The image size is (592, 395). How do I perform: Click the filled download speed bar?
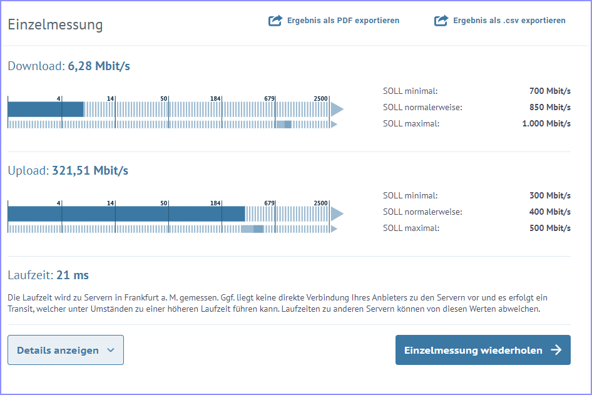tap(46, 109)
